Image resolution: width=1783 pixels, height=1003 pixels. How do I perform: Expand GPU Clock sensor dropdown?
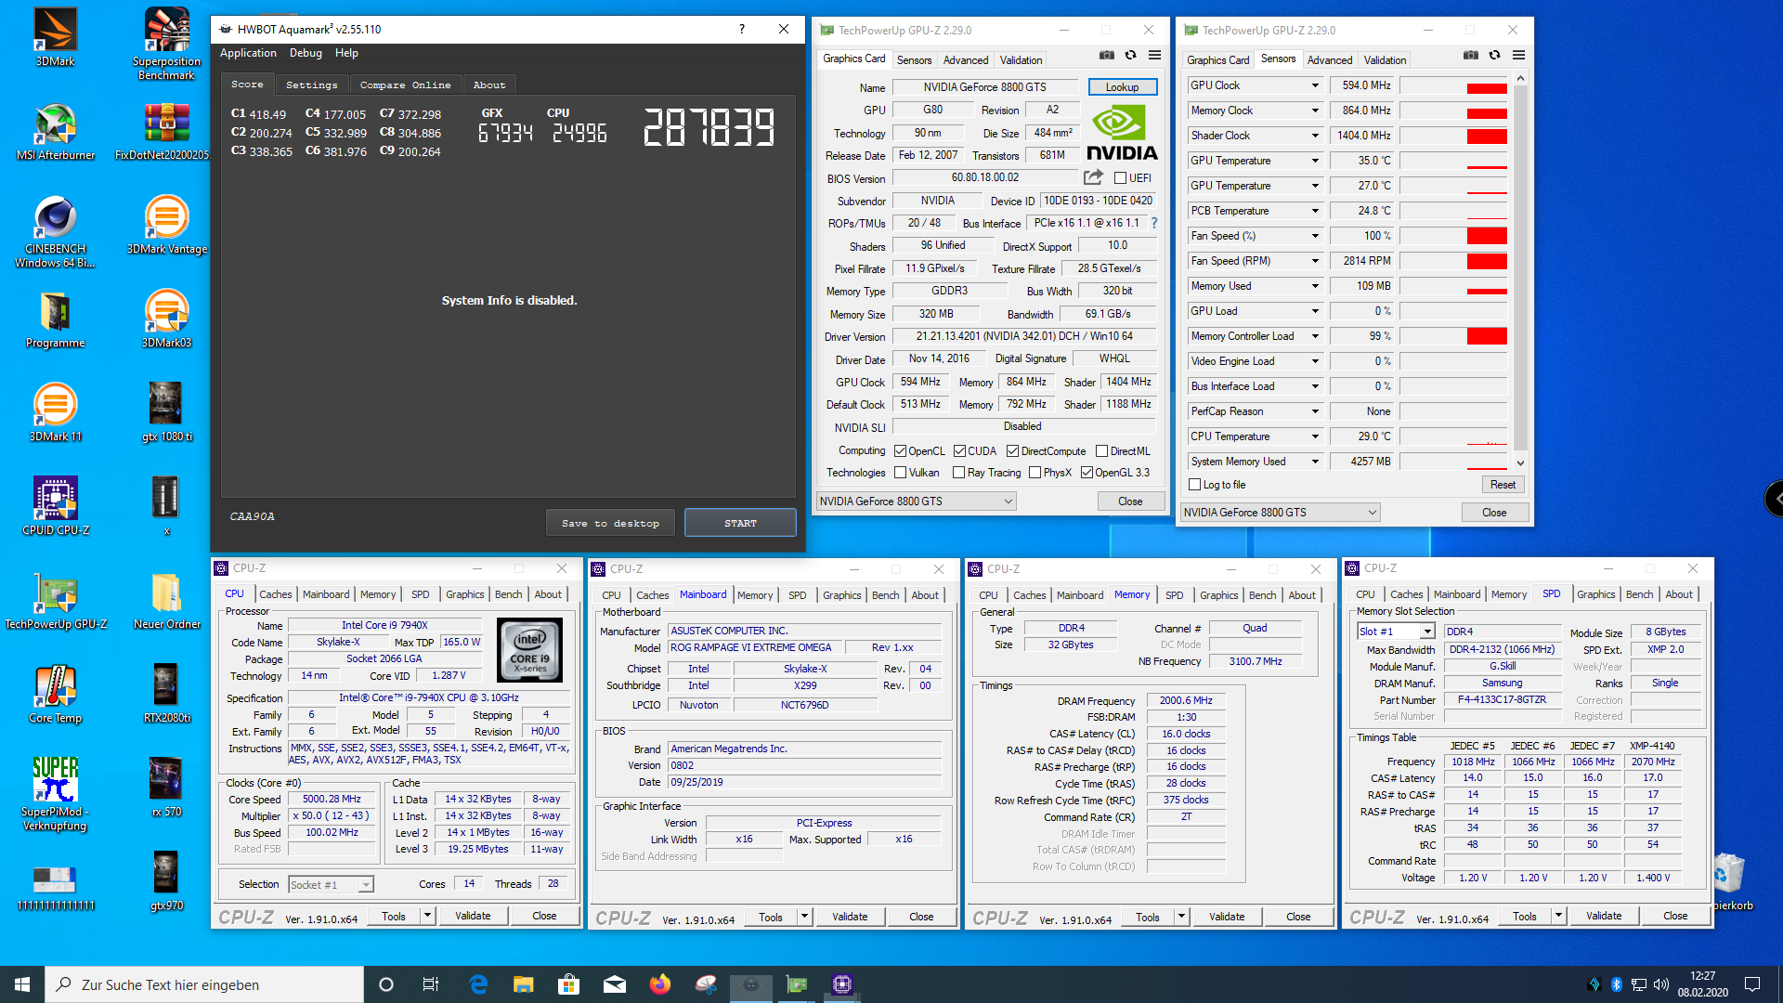tap(1315, 85)
